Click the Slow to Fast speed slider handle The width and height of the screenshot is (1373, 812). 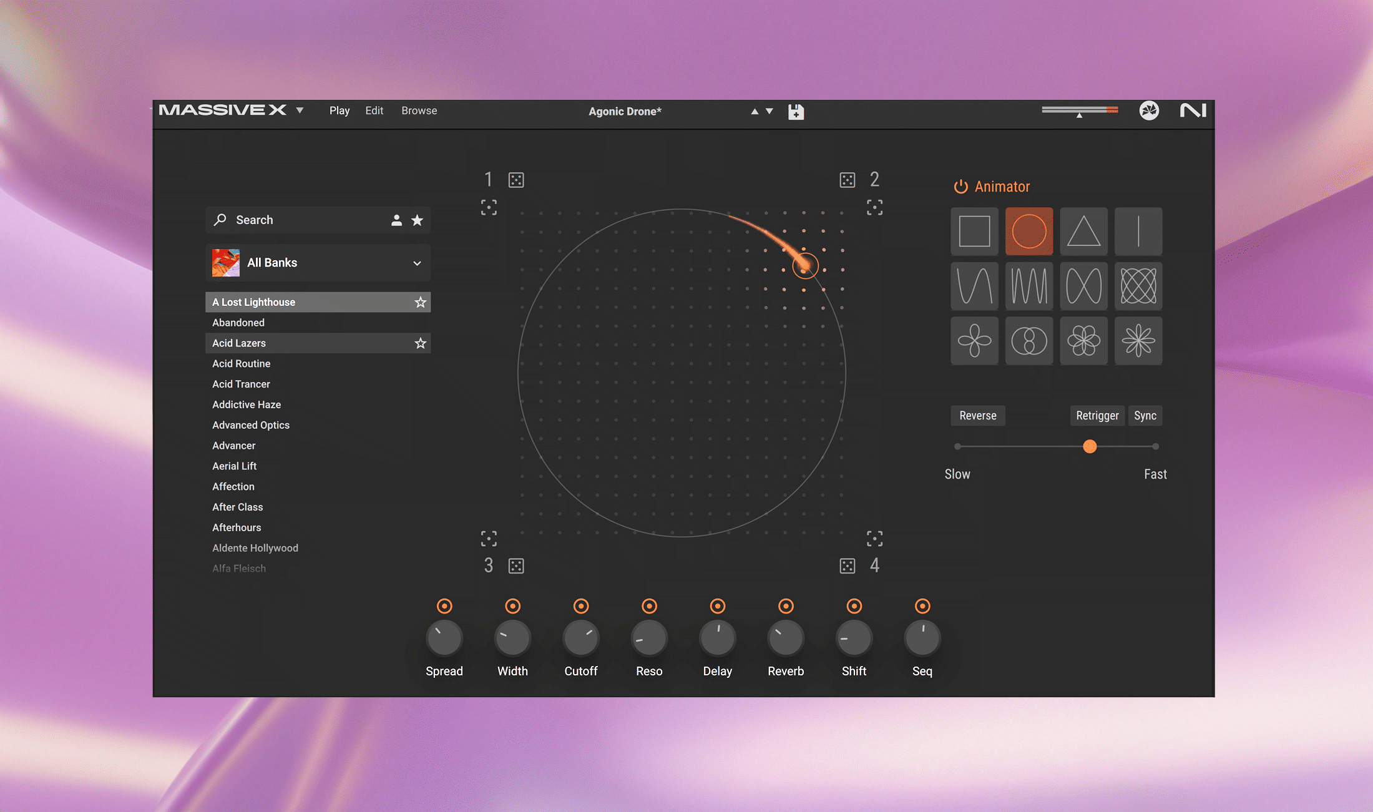click(1090, 446)
